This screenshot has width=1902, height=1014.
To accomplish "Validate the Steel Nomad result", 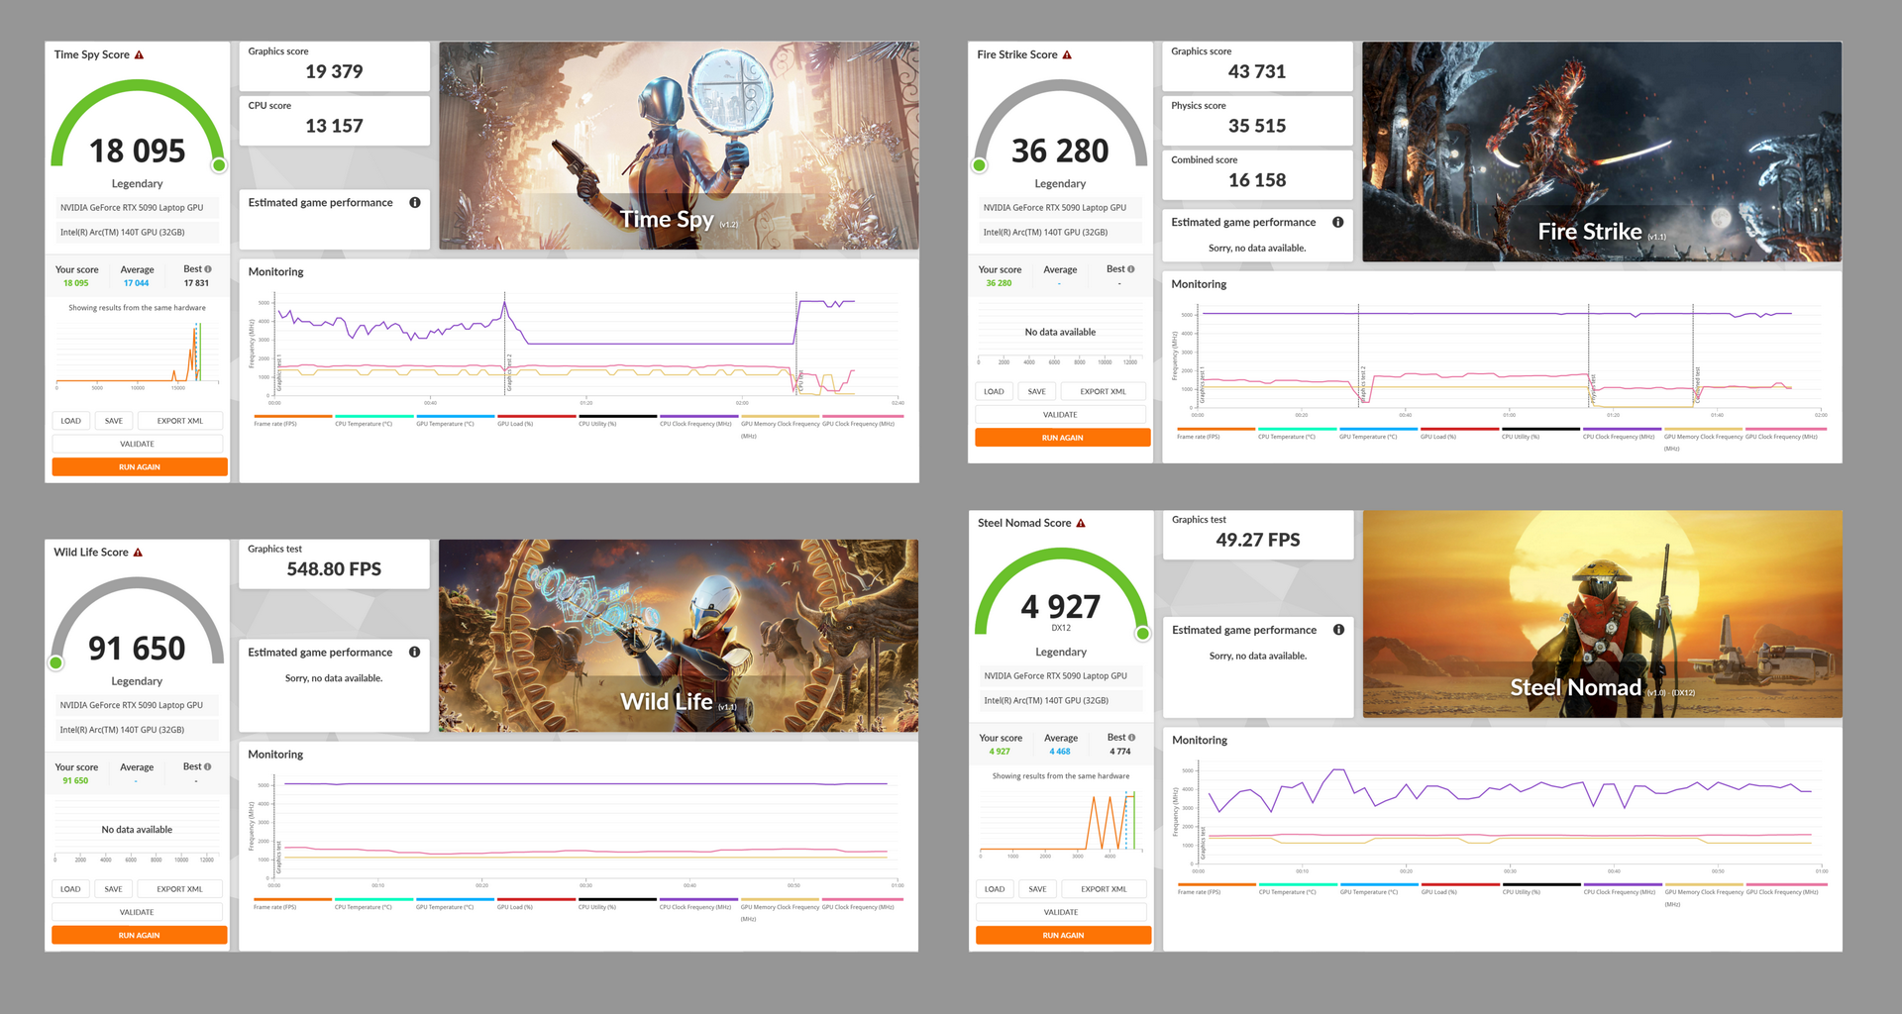I will click(1062, 913).
